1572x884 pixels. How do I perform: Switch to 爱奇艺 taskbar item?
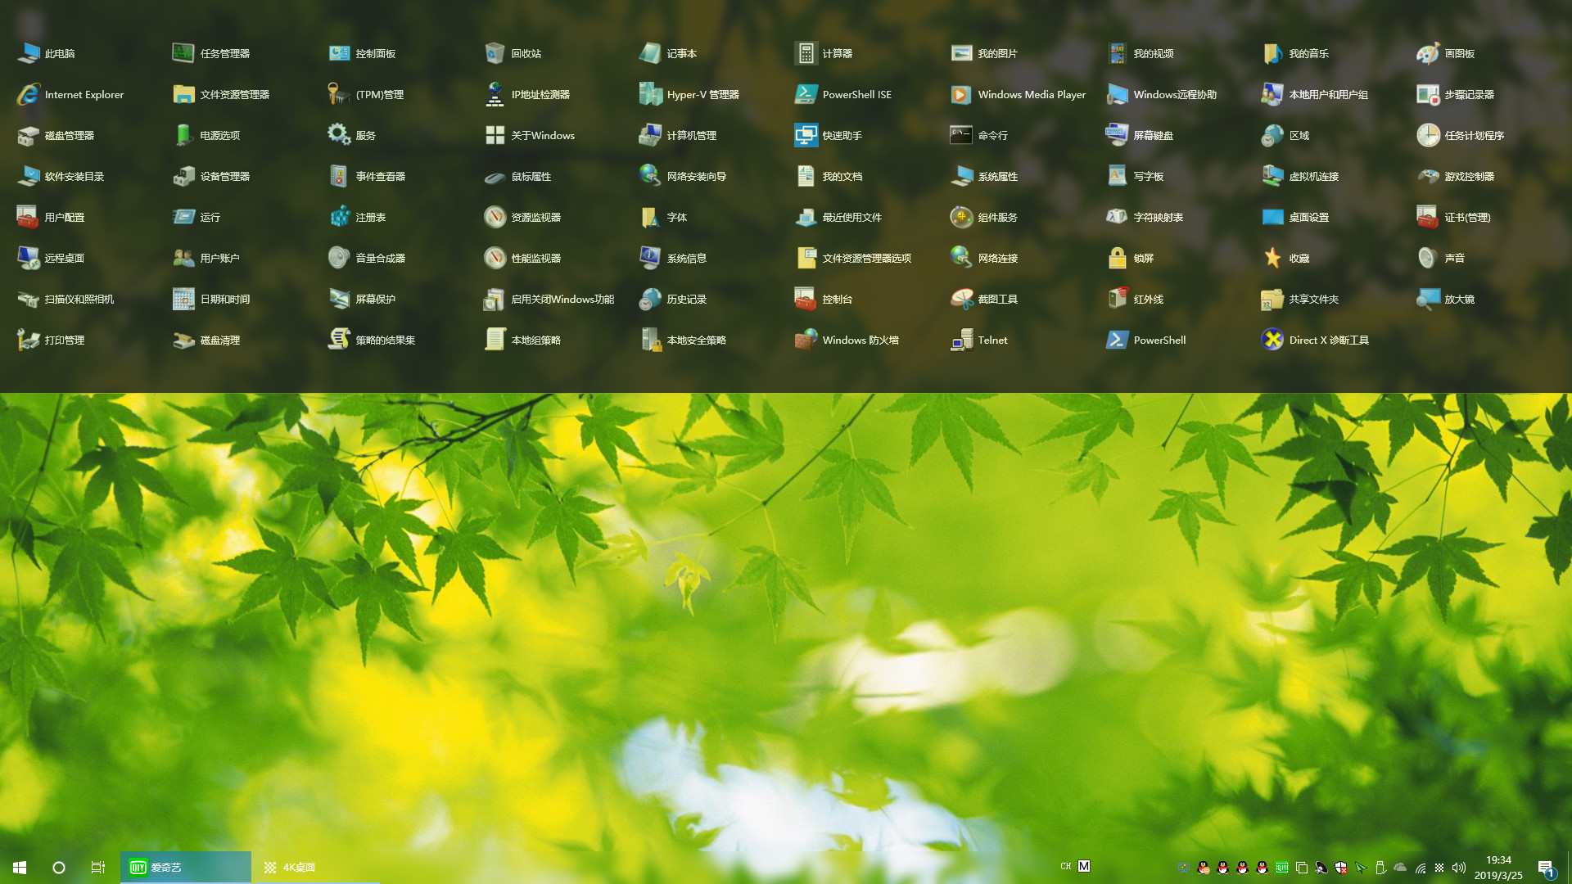[x=186, y=867]
